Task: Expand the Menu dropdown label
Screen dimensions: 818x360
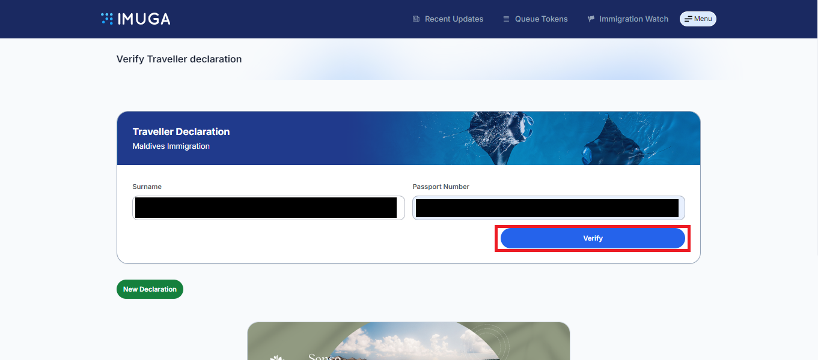Action: [703, 19]
